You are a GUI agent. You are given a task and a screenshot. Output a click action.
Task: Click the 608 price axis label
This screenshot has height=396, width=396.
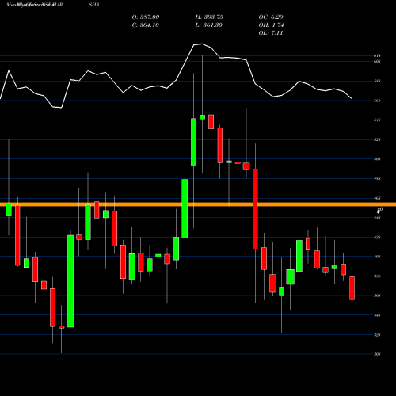(377, 62)
